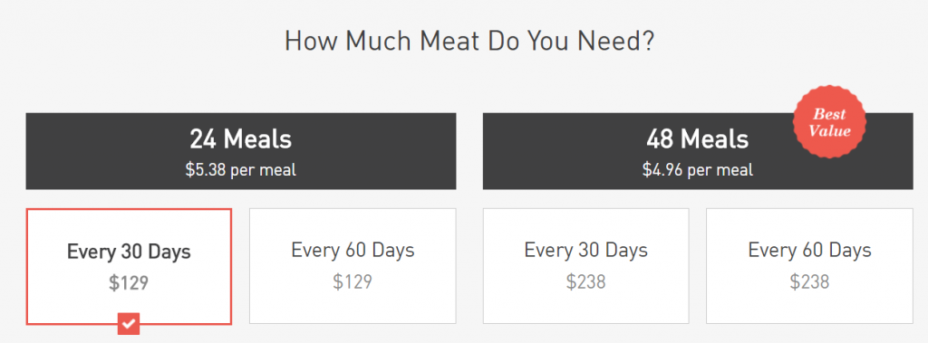928x343 pixels.
Task: Select 48 Meals Every 30 Days plan card
Action: (x=585, y=265)
